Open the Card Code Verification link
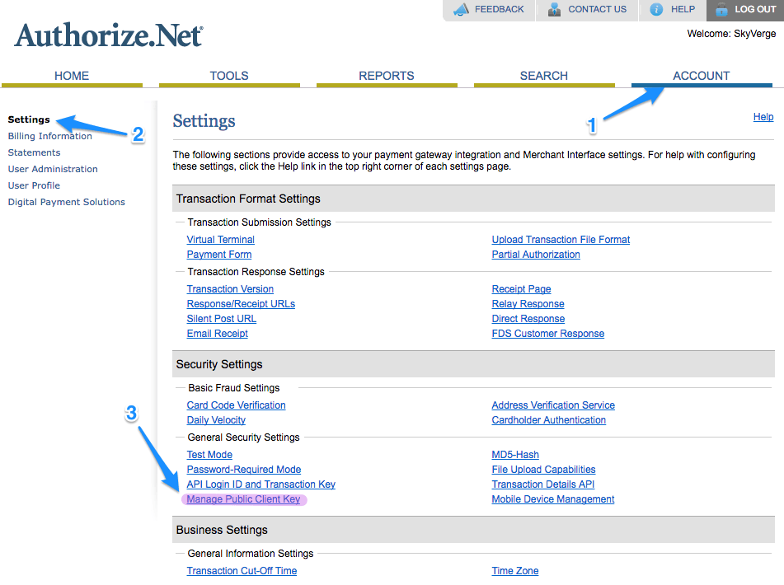 pos(236,405)
